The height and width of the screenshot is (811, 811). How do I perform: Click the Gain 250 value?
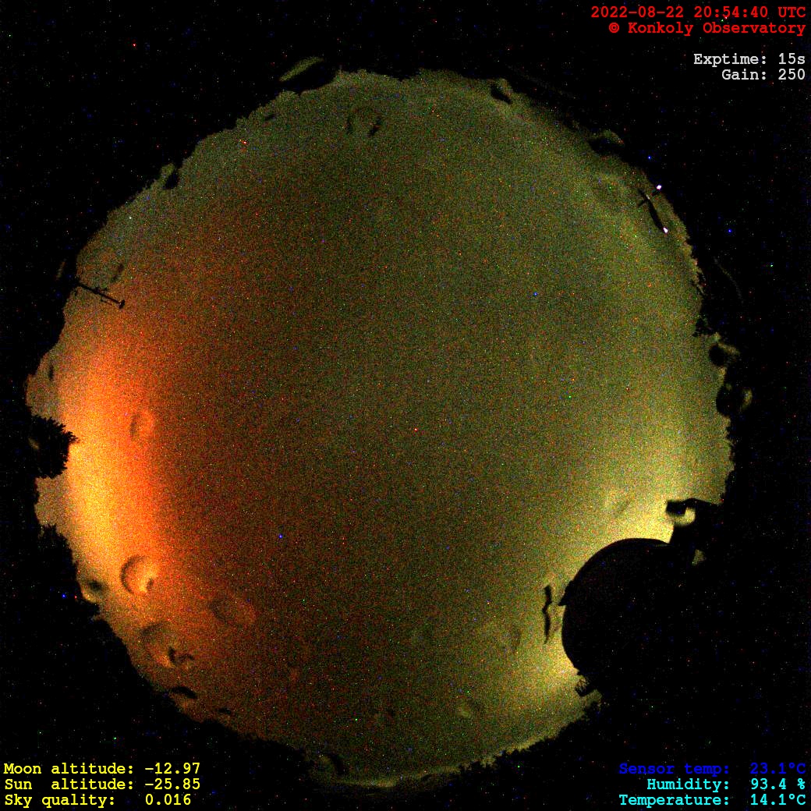[x=763, y=75]
